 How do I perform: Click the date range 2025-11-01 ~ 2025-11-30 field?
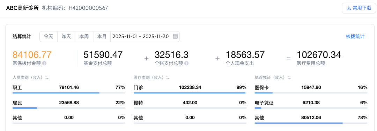click(145, 36)
